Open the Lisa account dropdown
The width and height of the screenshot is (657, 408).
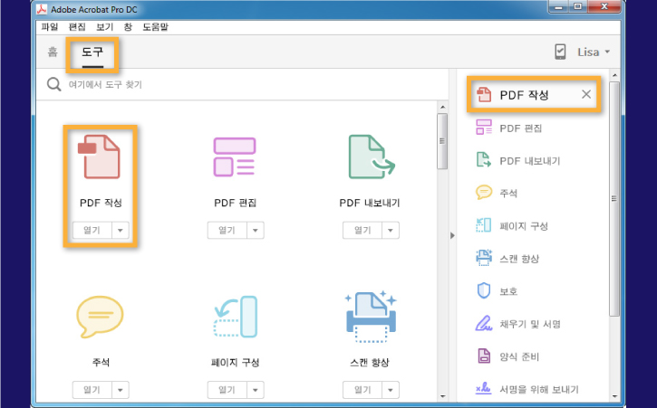(594, 52)
